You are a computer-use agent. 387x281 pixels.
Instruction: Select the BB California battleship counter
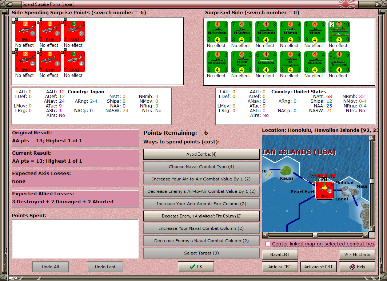click(x=242, y=32)
